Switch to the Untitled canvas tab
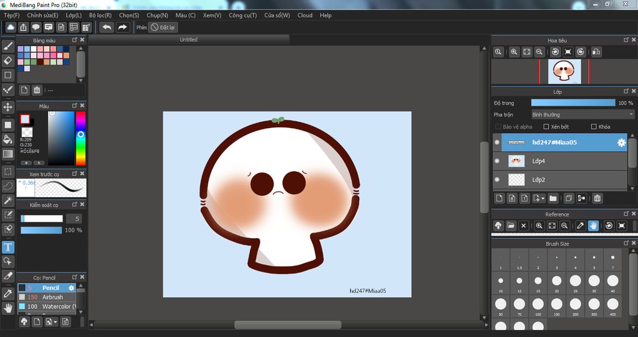Image resolution: width=638 pixels, height=337 pixels. 189,39
